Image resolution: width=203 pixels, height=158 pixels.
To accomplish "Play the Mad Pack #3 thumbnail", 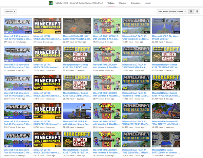I will pos(136,83).
